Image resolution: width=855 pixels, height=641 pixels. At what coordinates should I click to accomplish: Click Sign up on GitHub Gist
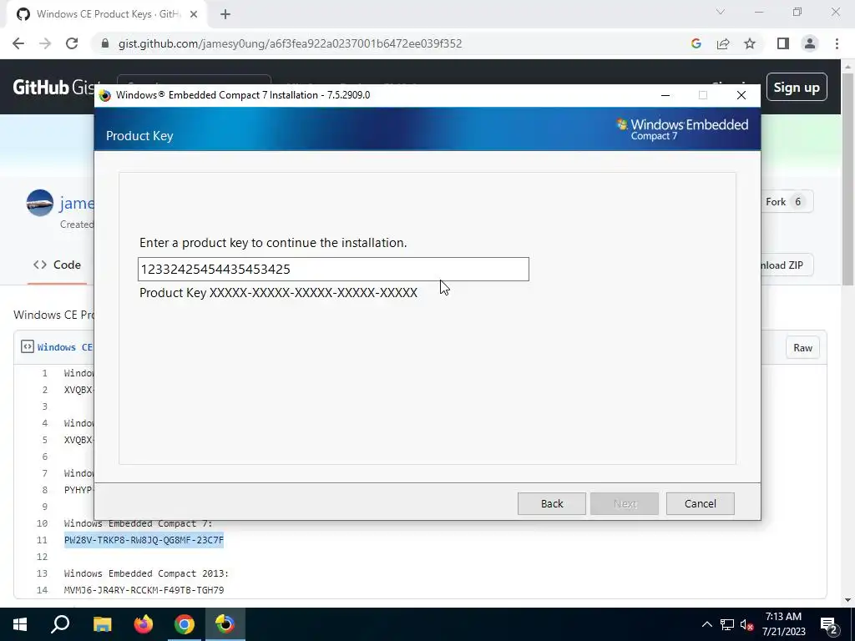tap(797, 87)
